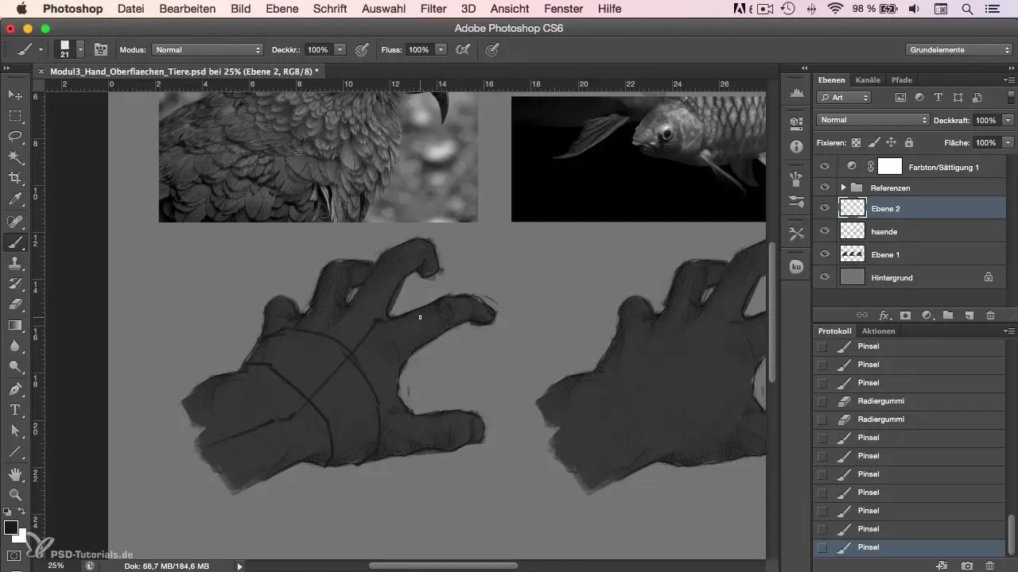The image size is (1018, 572).
Task: Click the horizontal canvas scrollbar
Action: (x=443, y=566)
